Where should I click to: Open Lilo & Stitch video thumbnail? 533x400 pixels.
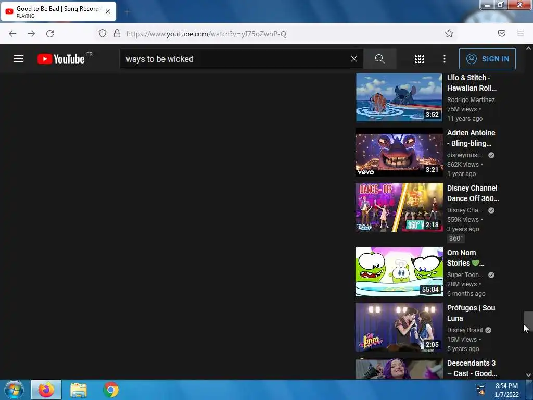(x=399, y=97)
